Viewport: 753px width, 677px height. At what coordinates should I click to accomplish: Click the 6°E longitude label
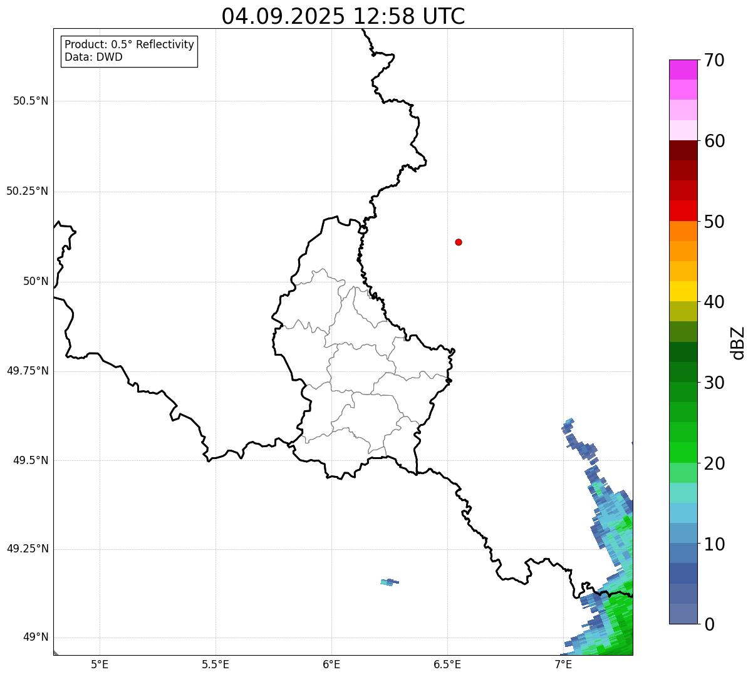(331, 664)
